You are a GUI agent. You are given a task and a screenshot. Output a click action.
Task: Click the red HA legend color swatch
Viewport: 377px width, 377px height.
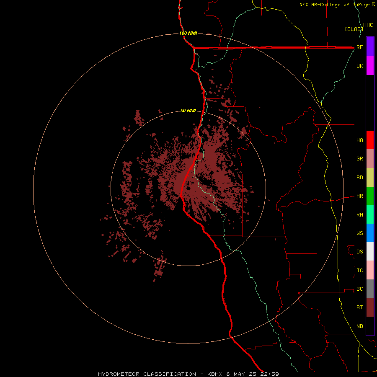[370, 140]
